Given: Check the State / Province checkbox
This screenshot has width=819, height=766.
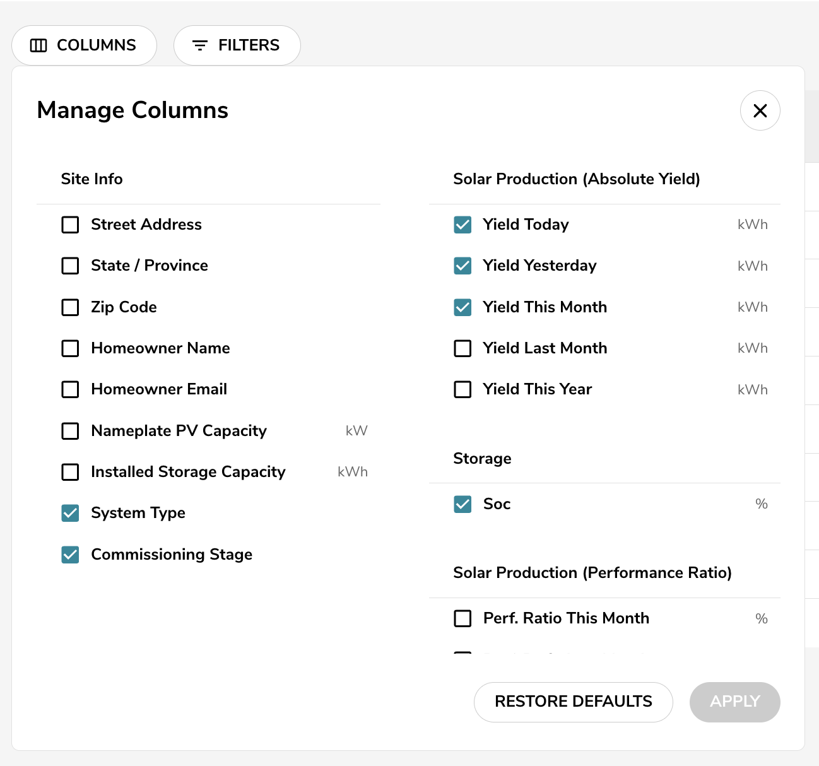Looking at the screenshot, I should (x=70, y=266).
